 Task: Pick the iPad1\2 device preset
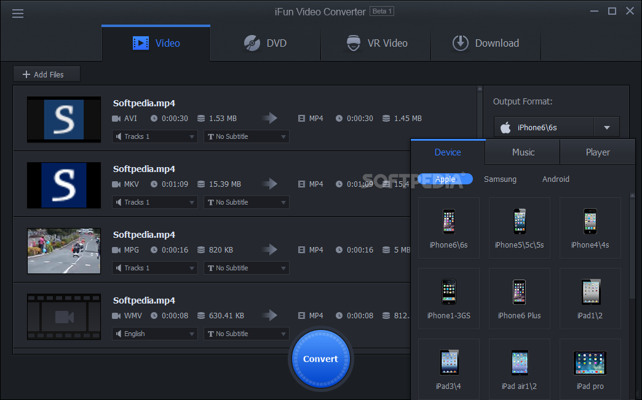coord(590,299)
